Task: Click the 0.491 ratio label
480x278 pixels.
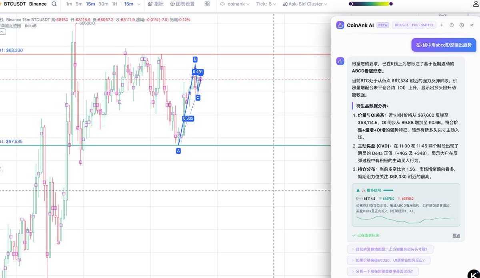Action: 198,72
